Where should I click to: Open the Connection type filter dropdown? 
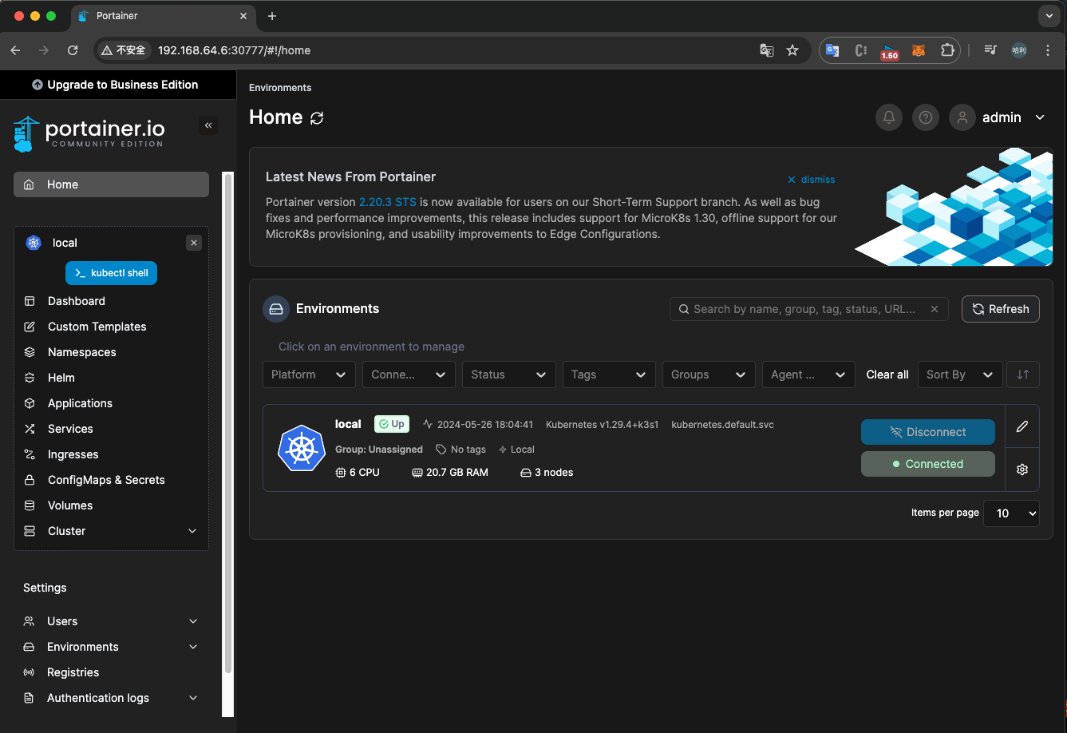[409, 374]
